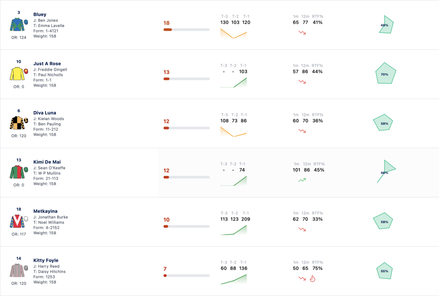Click Bluey's rating bar showing 18
439x296 pixels.
pos(186,30)
